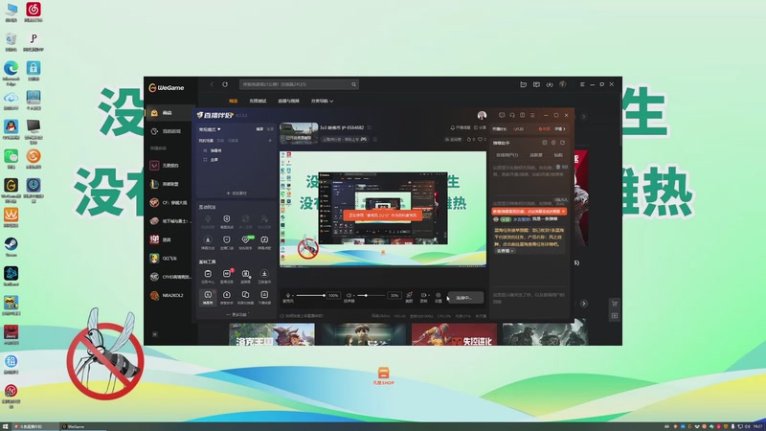This screenshot has width=766, height=431.
Task: Focus the WeGame search box
Action: [299, 84]
